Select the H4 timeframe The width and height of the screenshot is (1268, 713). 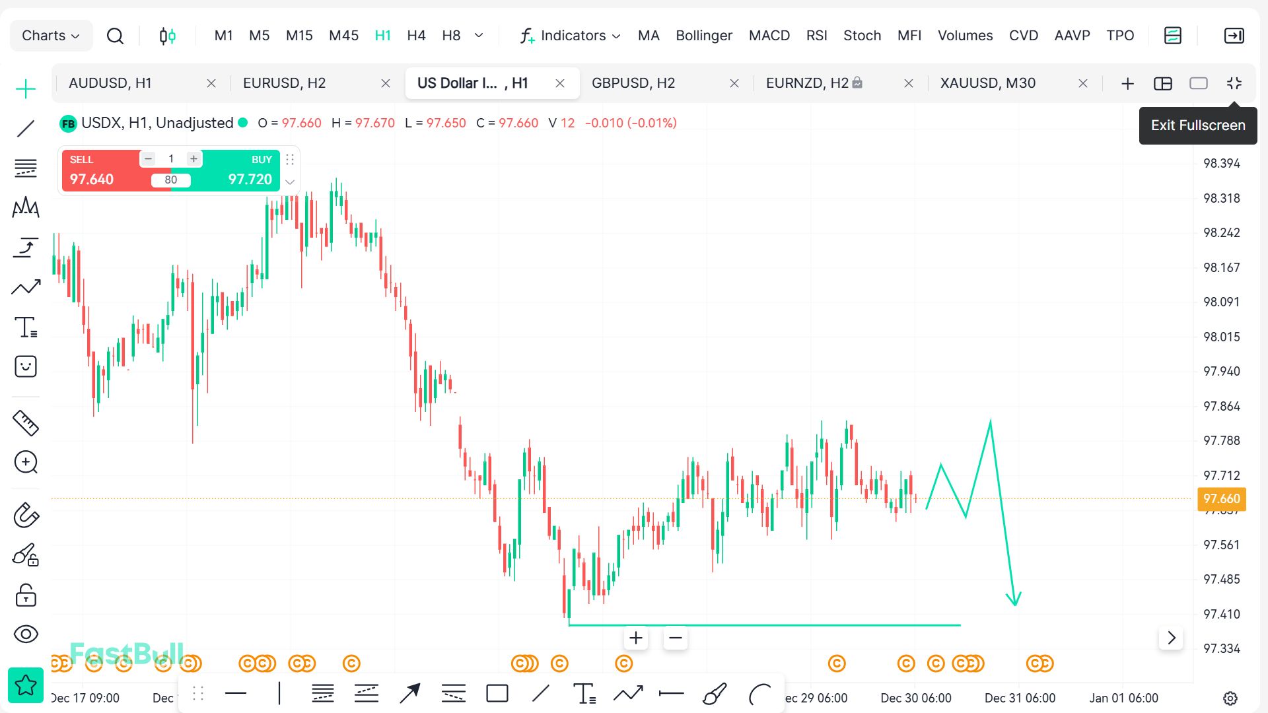(x=416, y=36)
